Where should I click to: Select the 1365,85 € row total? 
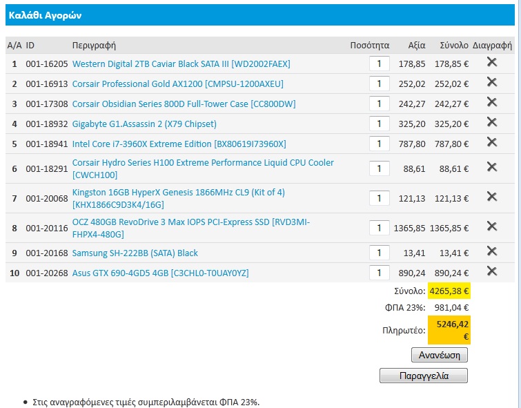449,228
